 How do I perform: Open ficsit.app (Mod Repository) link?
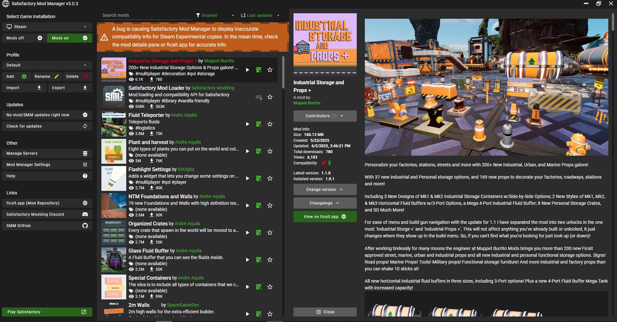click(x=47, y=203)
